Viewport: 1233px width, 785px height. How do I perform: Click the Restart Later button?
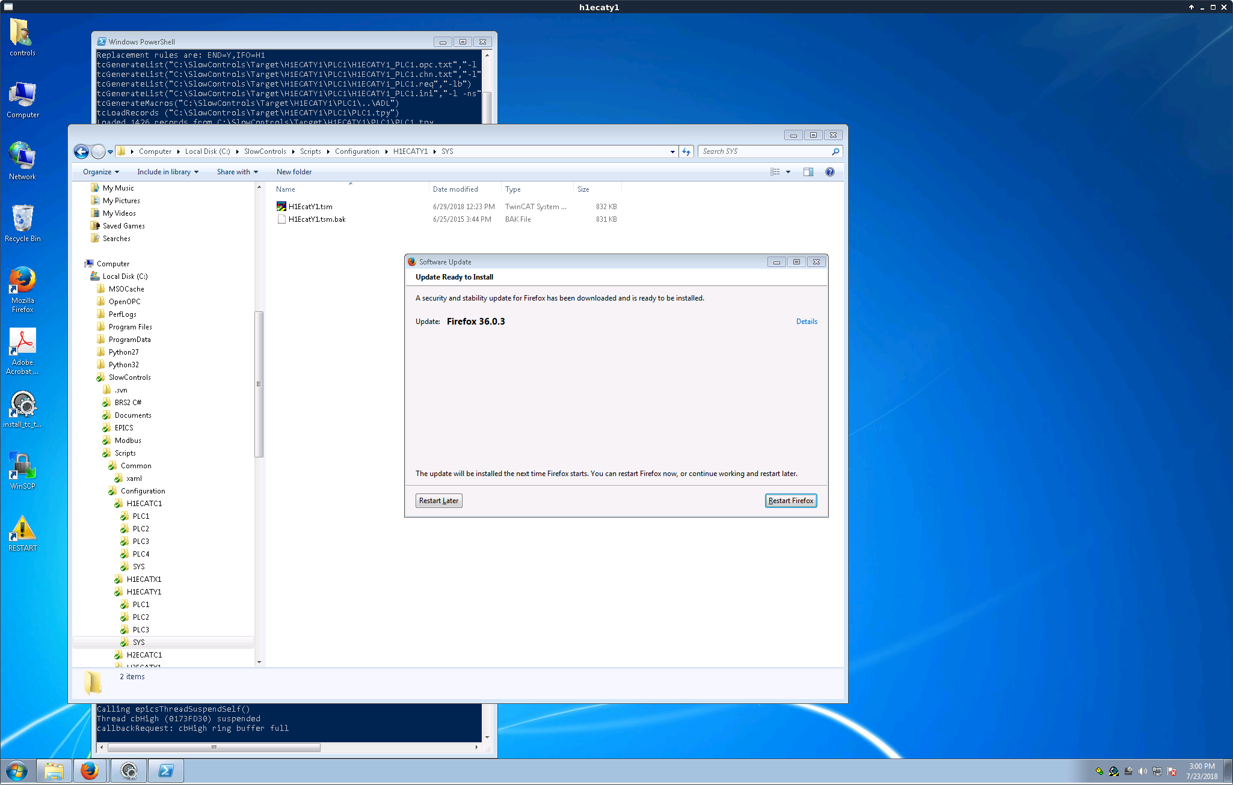click(x=438, y=501)
